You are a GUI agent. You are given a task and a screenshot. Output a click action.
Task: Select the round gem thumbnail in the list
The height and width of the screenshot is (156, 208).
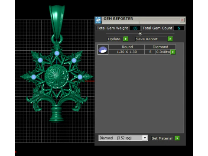click(x=103, y=49)
